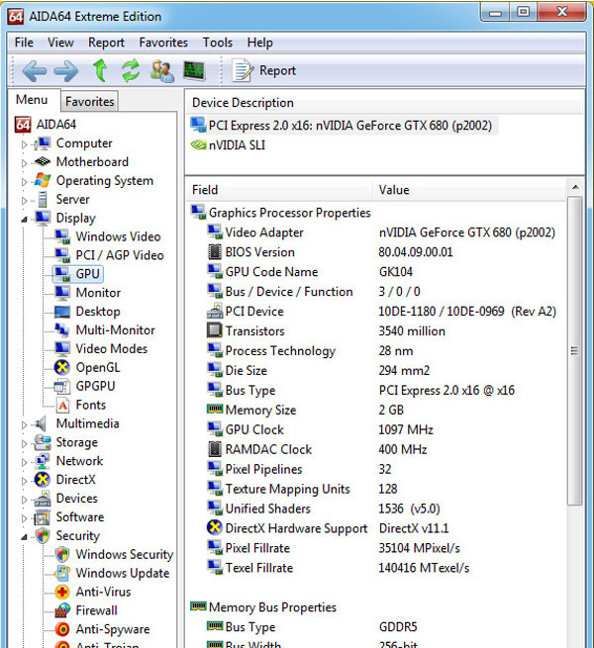The width and height of the screenshot is (594, 648).
Task: Select Desktop in the tree
Action: tap(98, 312)
